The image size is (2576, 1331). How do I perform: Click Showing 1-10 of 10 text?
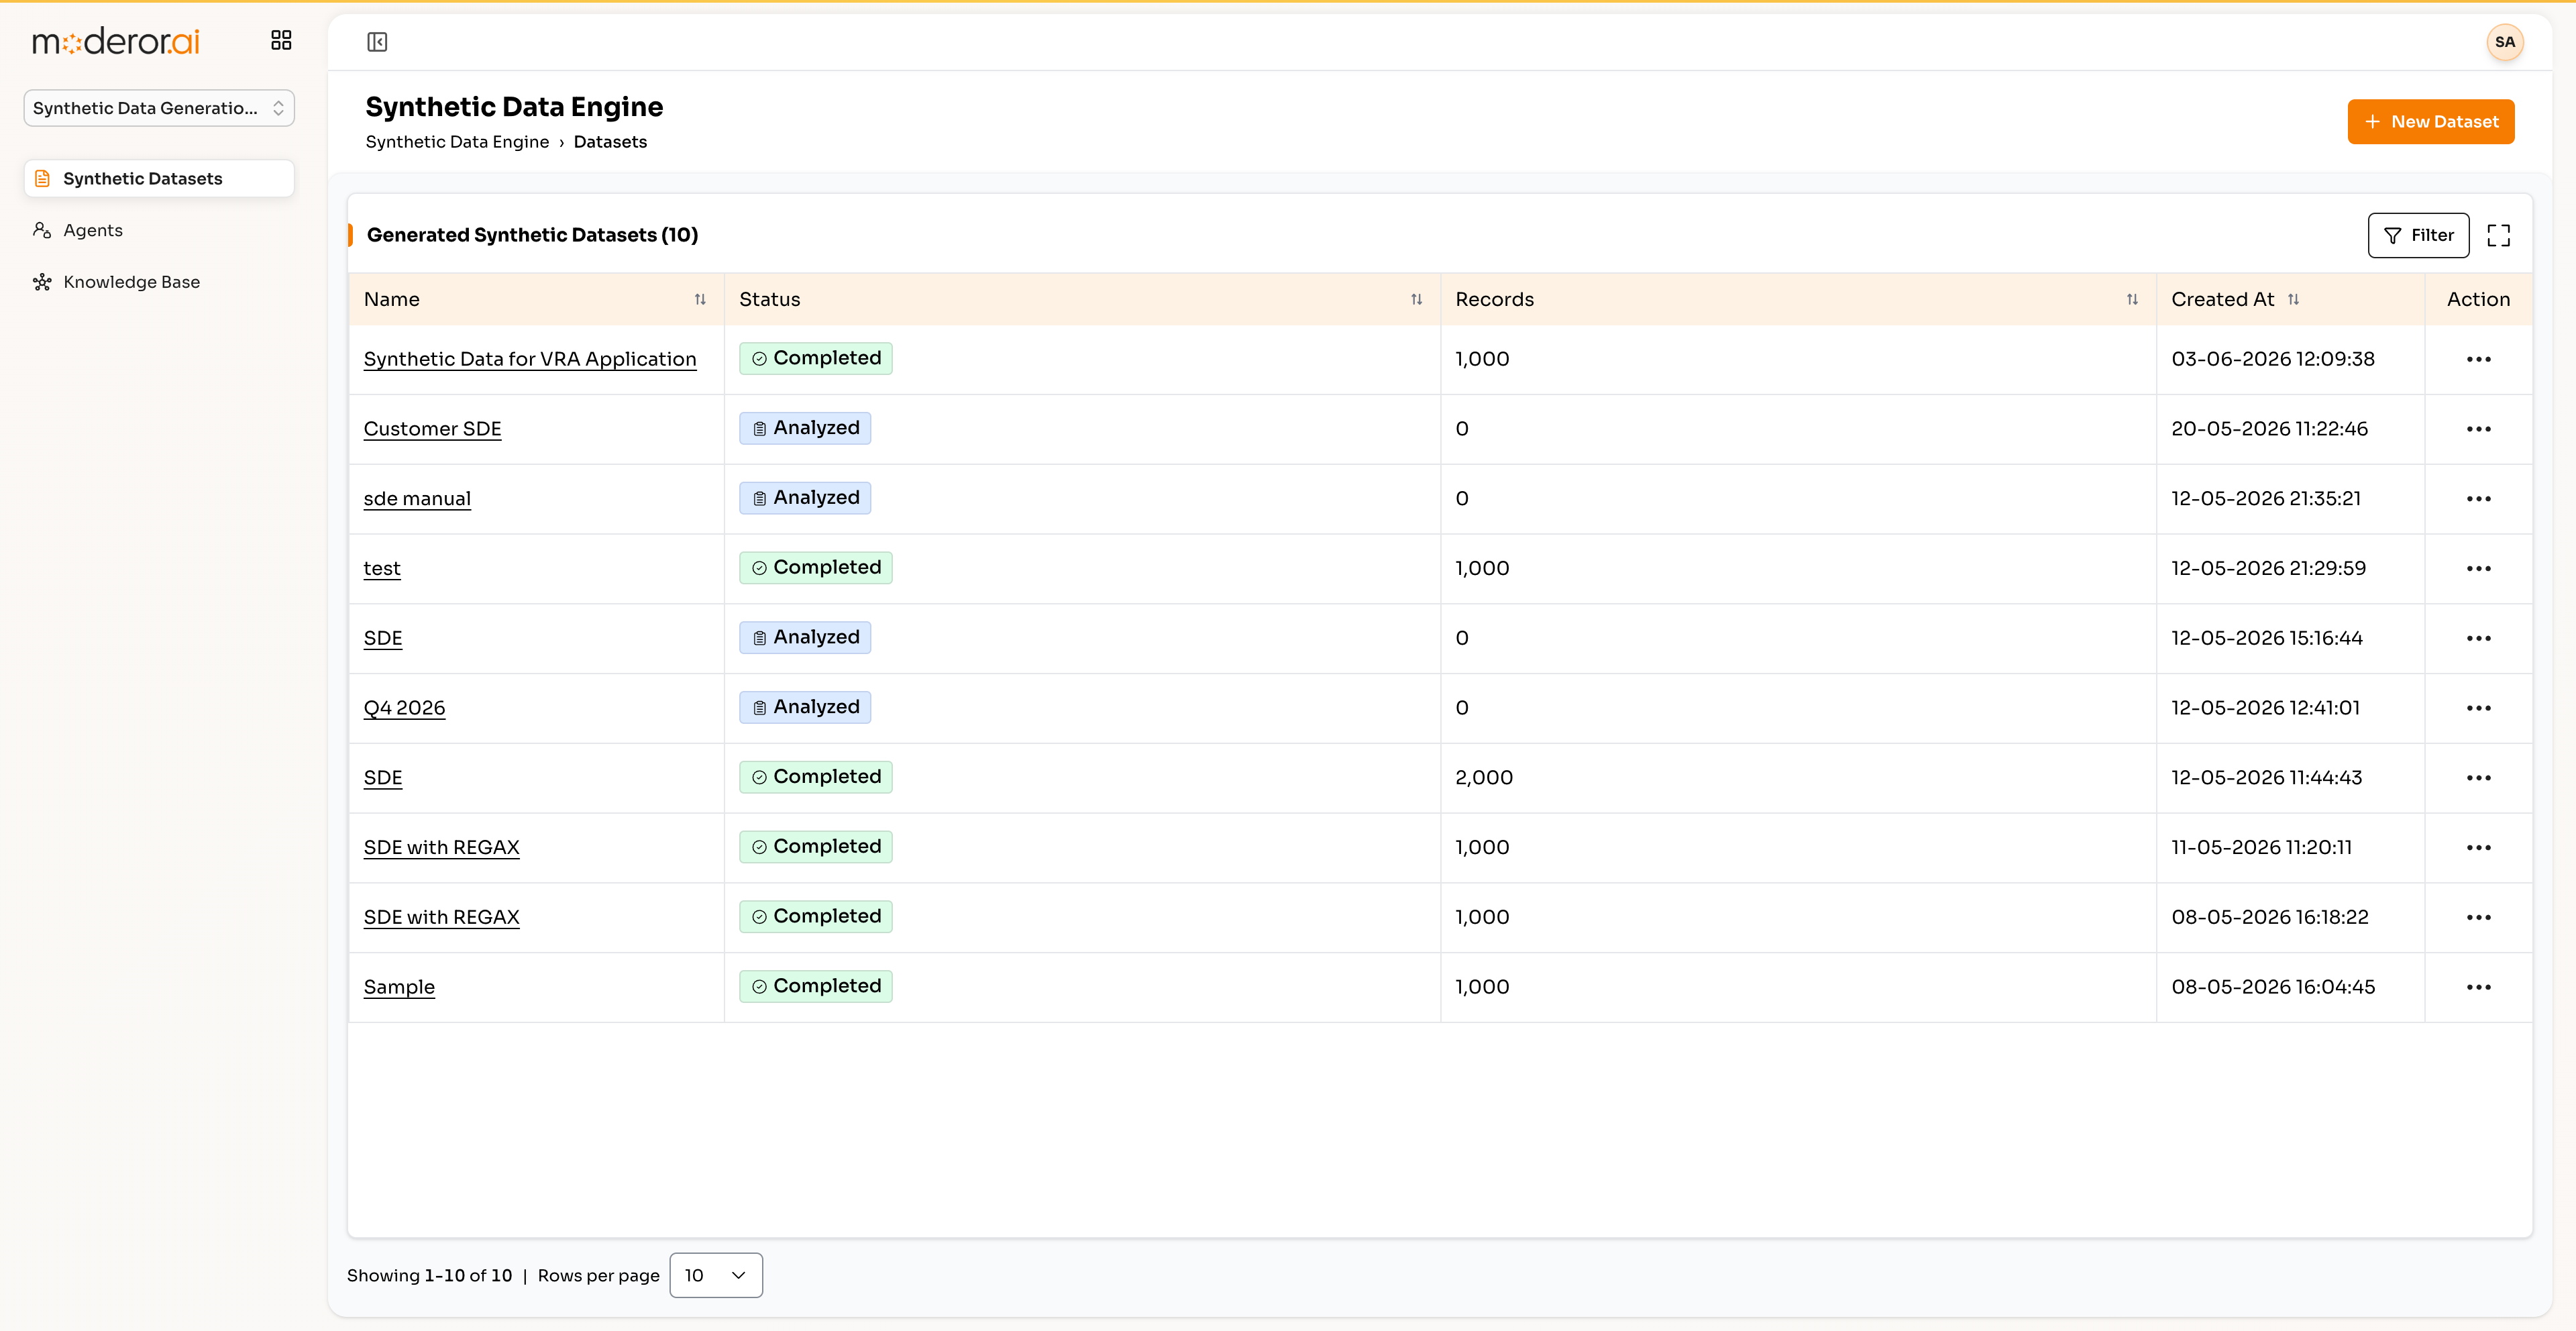tap(429, 1275)
